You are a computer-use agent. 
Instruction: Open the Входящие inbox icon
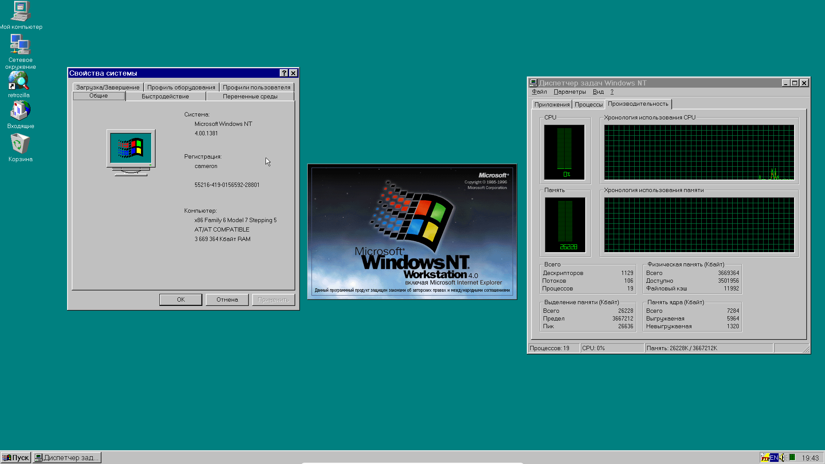coord(20,112)
